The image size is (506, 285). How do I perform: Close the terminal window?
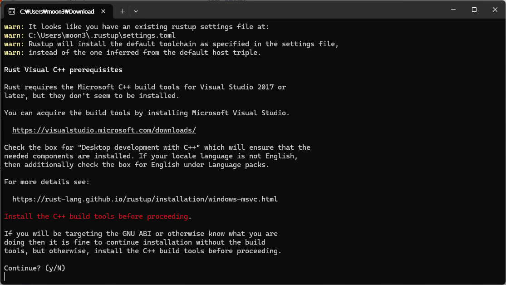click(495, 10)
